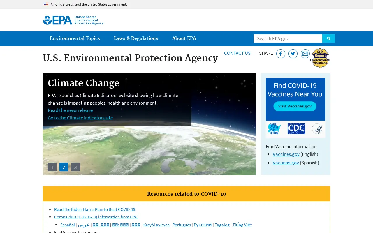Open the Environmental Topics menu
Screen dimensions: 373x233
pos(75,38)
